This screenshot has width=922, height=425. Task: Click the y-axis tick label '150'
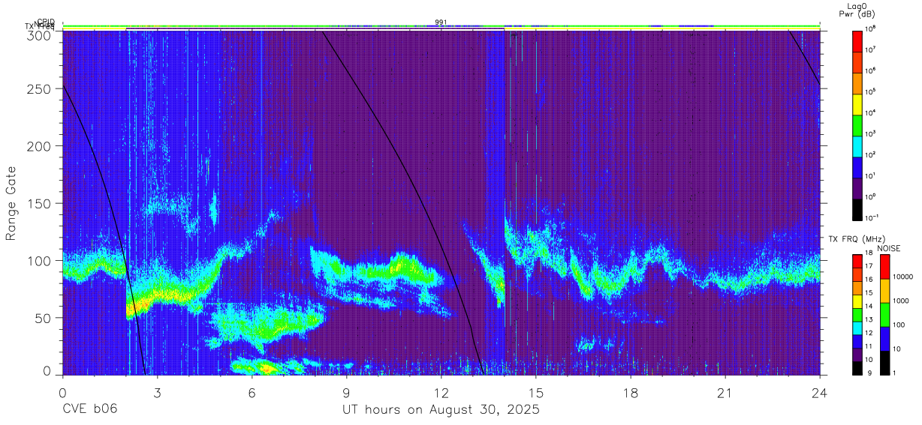point(41,203)
